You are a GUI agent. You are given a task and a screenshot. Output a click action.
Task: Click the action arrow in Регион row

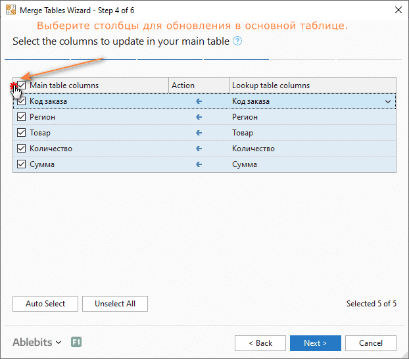[199, 117]
